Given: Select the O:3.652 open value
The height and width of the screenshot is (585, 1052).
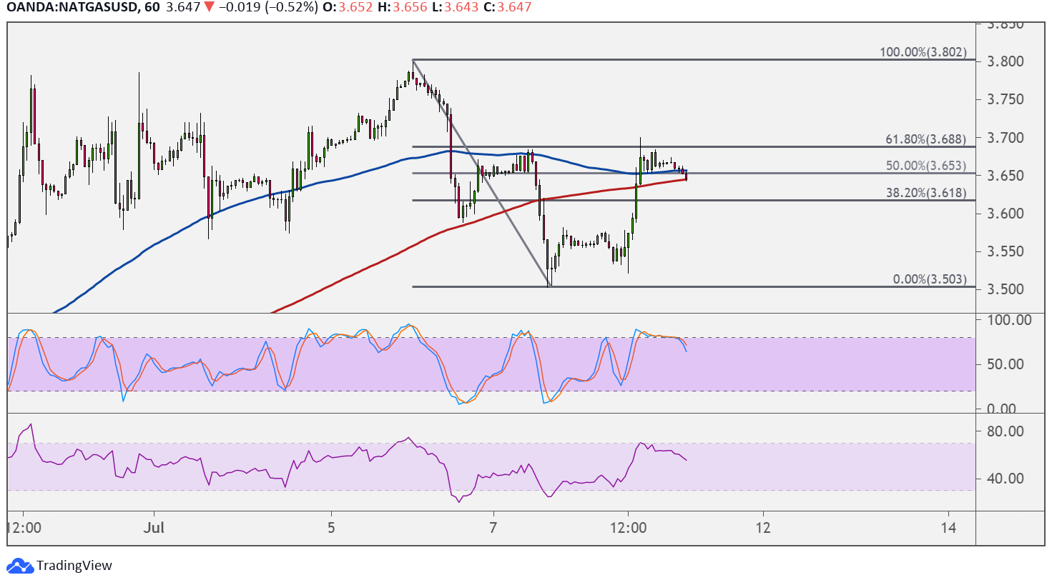Looking at the screenshot, I should click(347, 7).
